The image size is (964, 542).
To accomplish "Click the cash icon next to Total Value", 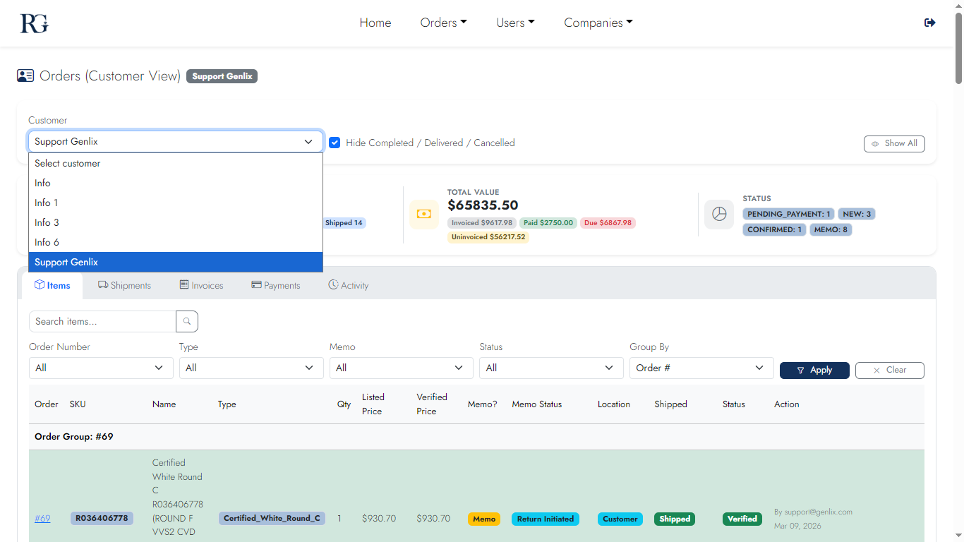I will pos(423,214).
